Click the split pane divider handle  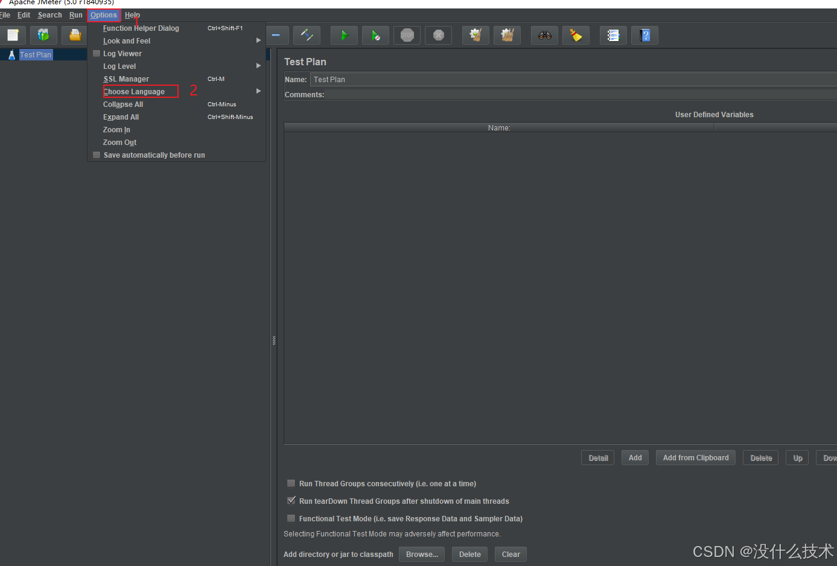(274, 341)
